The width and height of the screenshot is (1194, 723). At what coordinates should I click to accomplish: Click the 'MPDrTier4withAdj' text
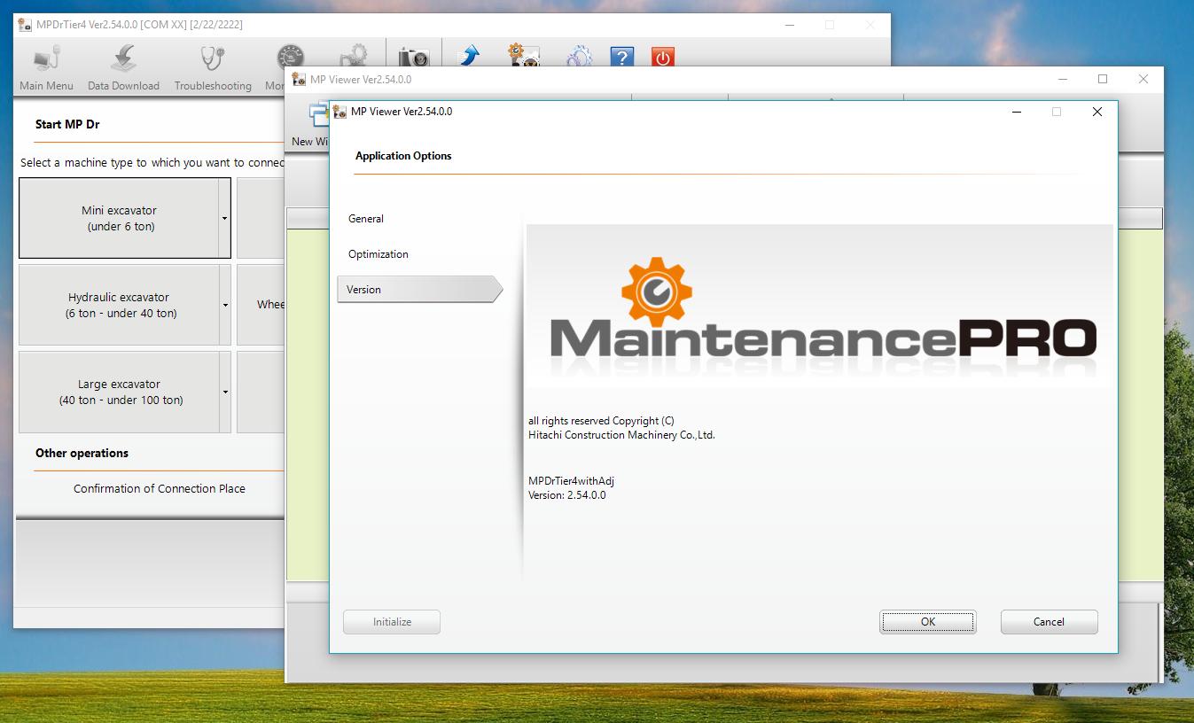[572, 481]
